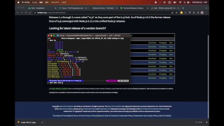Click the Wi-Fi status icon

[x=180, y=2]
